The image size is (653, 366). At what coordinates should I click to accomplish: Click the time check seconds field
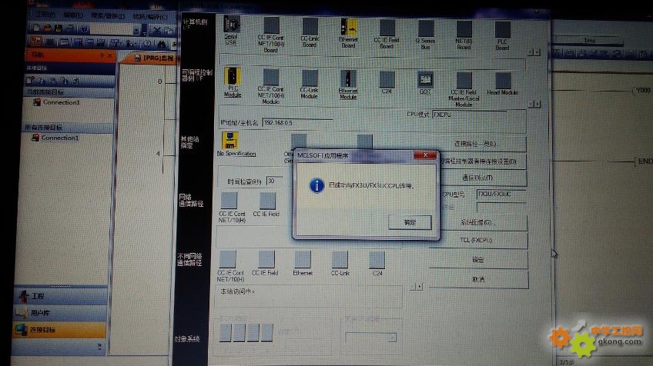coord(274,181)
